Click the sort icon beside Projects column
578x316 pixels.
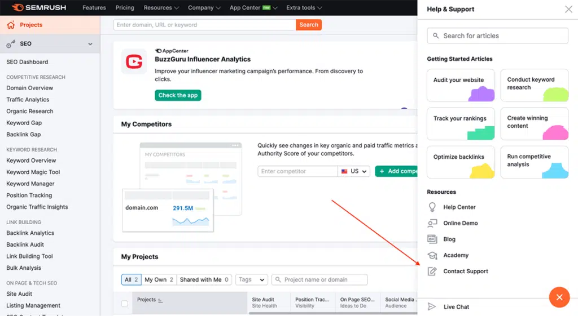point(160,301)
